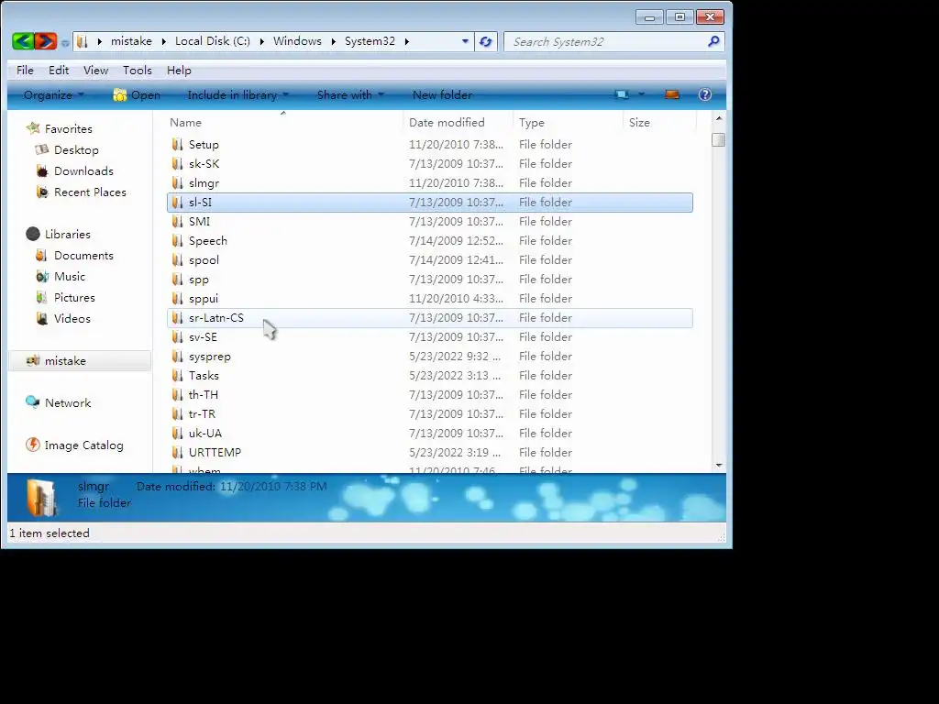Click the orange Forward arrow button

pyautogui.click(x=46, y=41)
